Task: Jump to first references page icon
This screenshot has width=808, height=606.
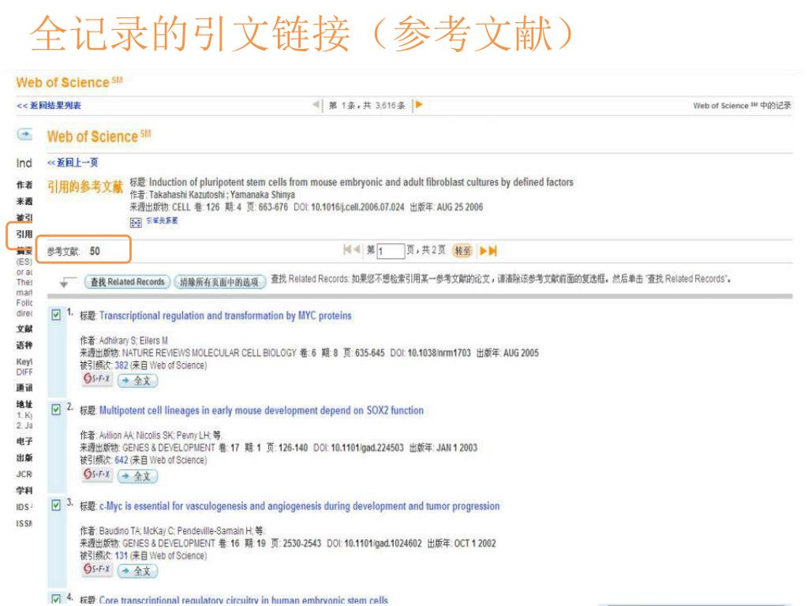Action: tap(347, 250)
